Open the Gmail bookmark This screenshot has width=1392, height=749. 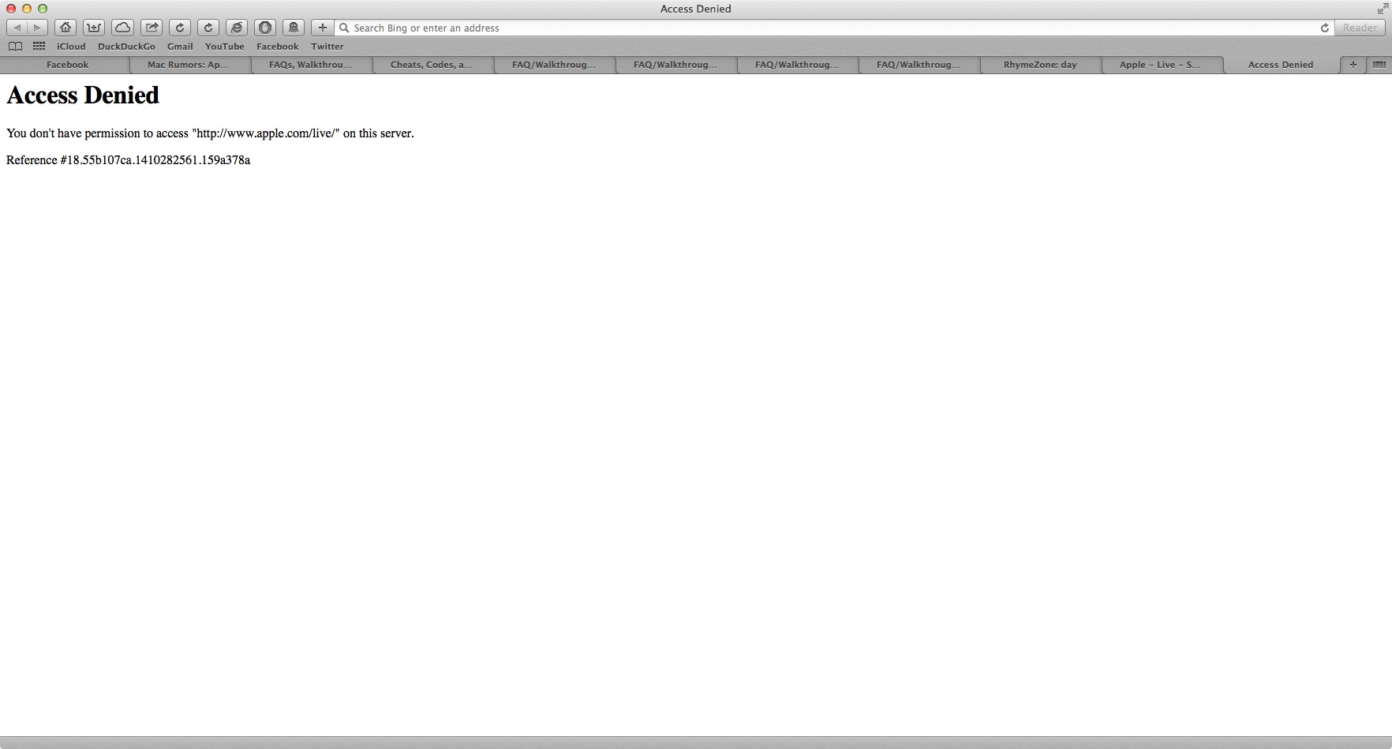pos(180,47)
